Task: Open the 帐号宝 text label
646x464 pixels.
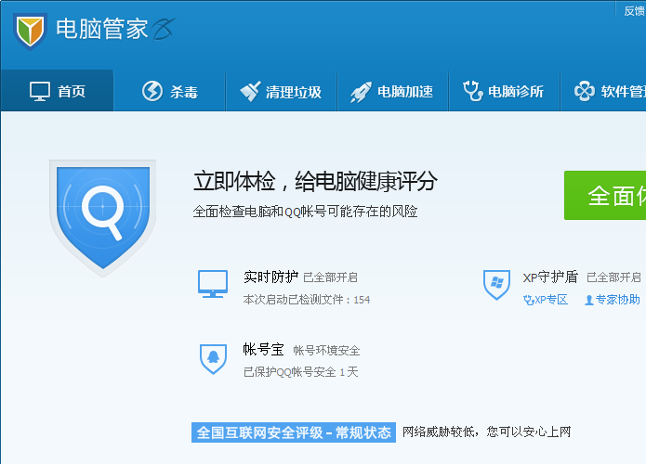Action: [263, 350]
